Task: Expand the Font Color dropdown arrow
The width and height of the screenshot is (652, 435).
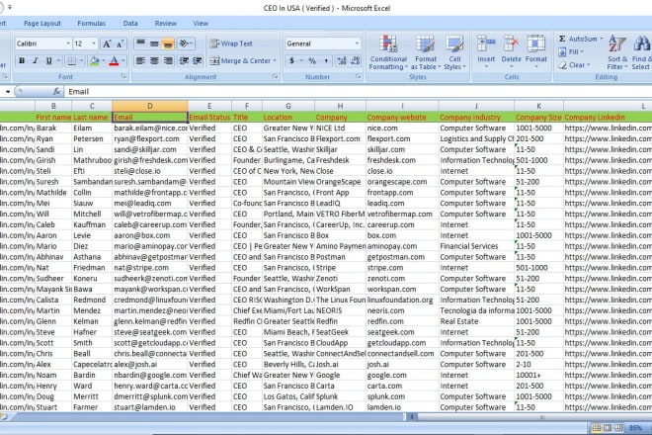Action: point(123,60)
